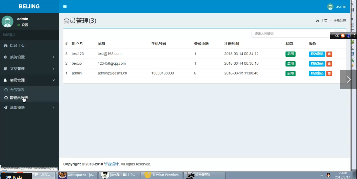Expand the 系统设置 menu chevron
This screenshot has width=357, height=179.
pos(54,57)
